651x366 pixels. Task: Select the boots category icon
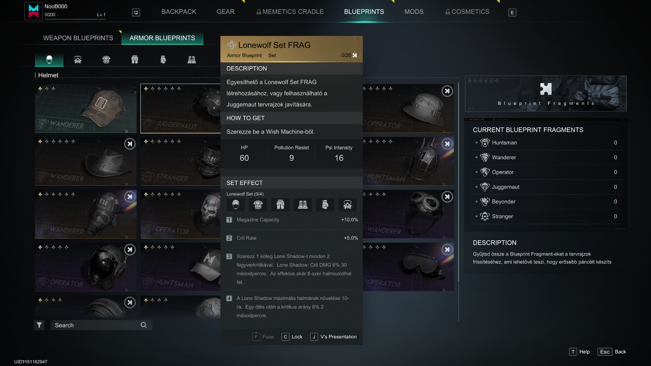point(192,60)
